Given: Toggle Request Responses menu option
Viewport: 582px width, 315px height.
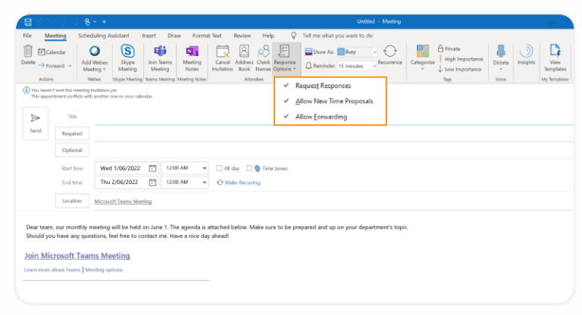Looking at the screenshot, I should click(x=330, y=86).
